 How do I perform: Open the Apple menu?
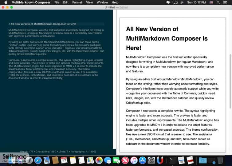(x=6, y=2)
